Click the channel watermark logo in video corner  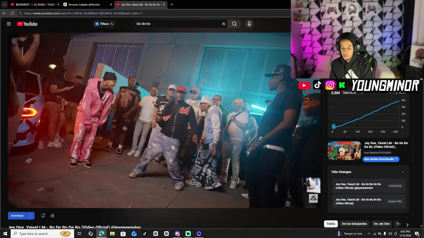tap(313, 198)
